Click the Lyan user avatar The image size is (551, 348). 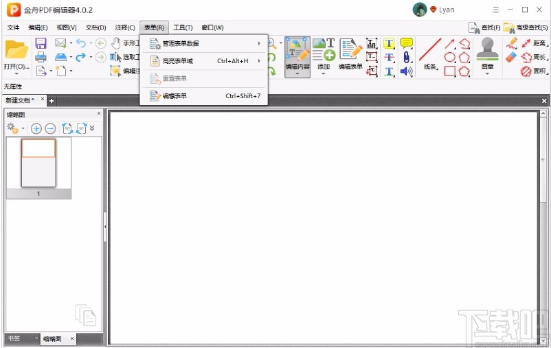(420, 10)
